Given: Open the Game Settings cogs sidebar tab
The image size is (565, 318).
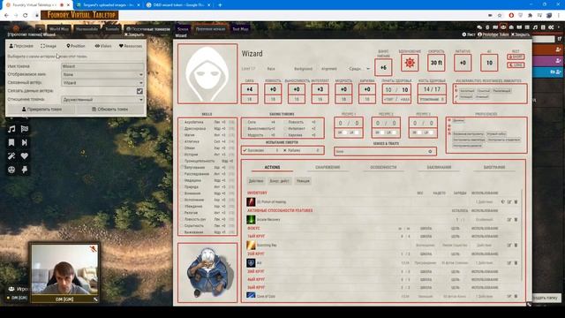Looking at the screenshot, I should point(551,27).
